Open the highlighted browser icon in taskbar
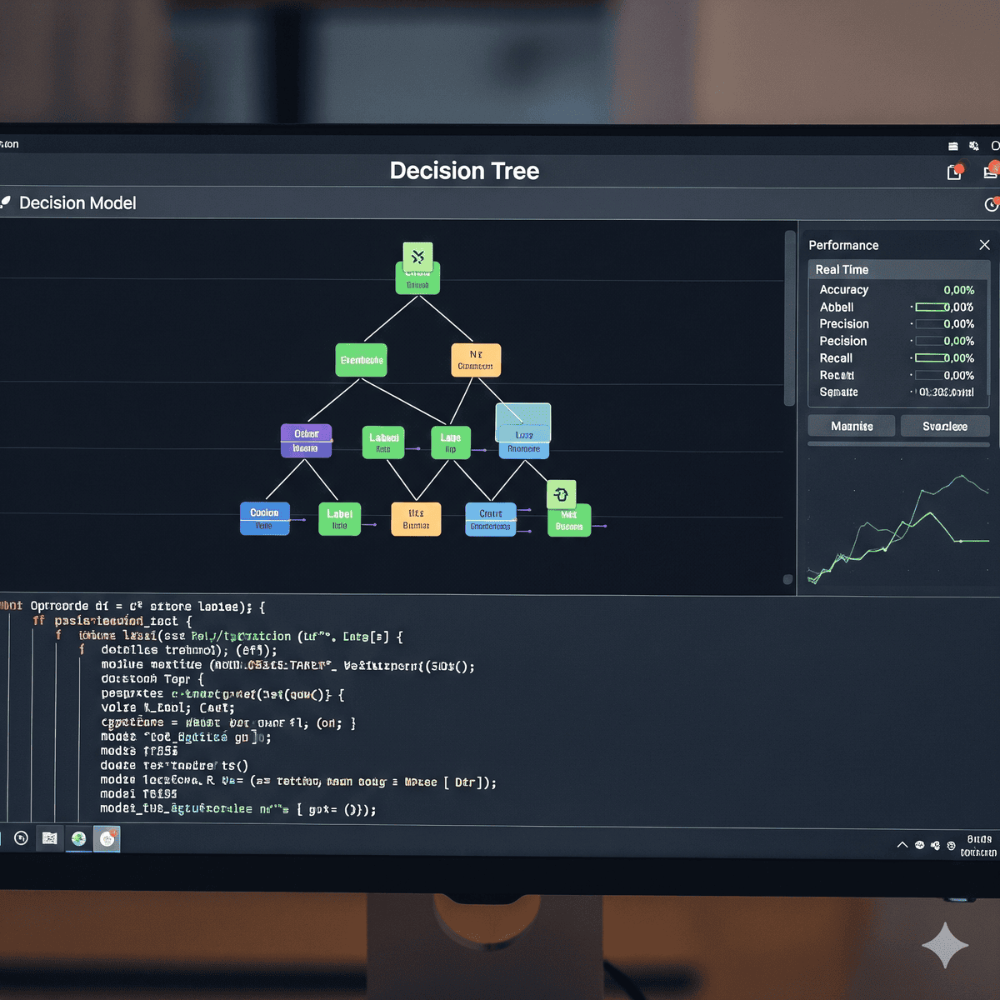Screen dimensions: 1000x1000 (x=107, y=838)
